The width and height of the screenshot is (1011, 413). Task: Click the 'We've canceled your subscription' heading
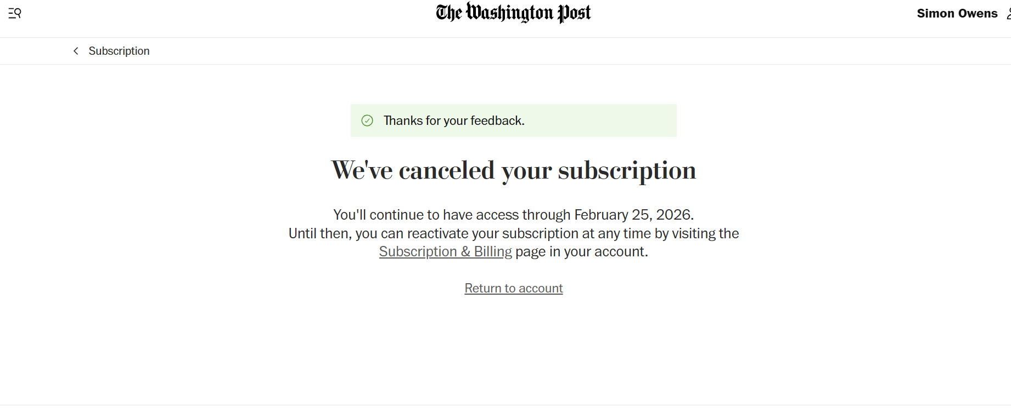point(513,170)
